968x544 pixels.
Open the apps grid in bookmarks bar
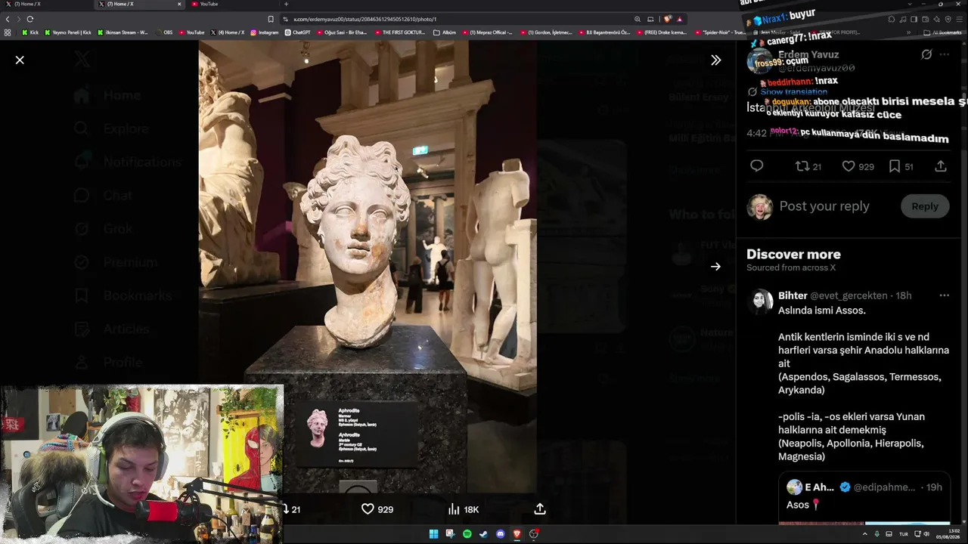coord(8,32)
